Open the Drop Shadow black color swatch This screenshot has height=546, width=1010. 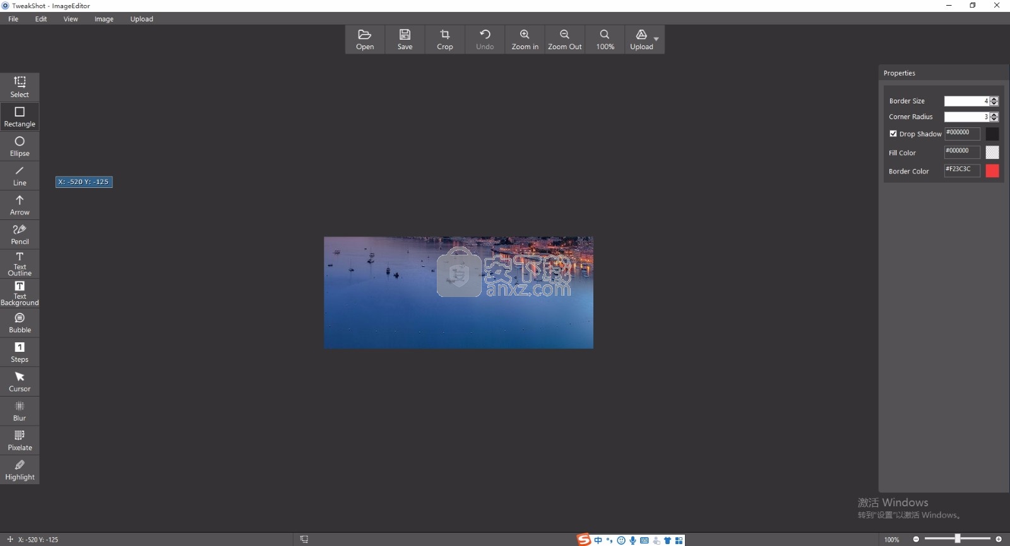pyautogui.click(x=992, y=134)
